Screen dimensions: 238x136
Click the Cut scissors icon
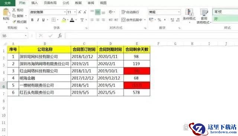14,10
